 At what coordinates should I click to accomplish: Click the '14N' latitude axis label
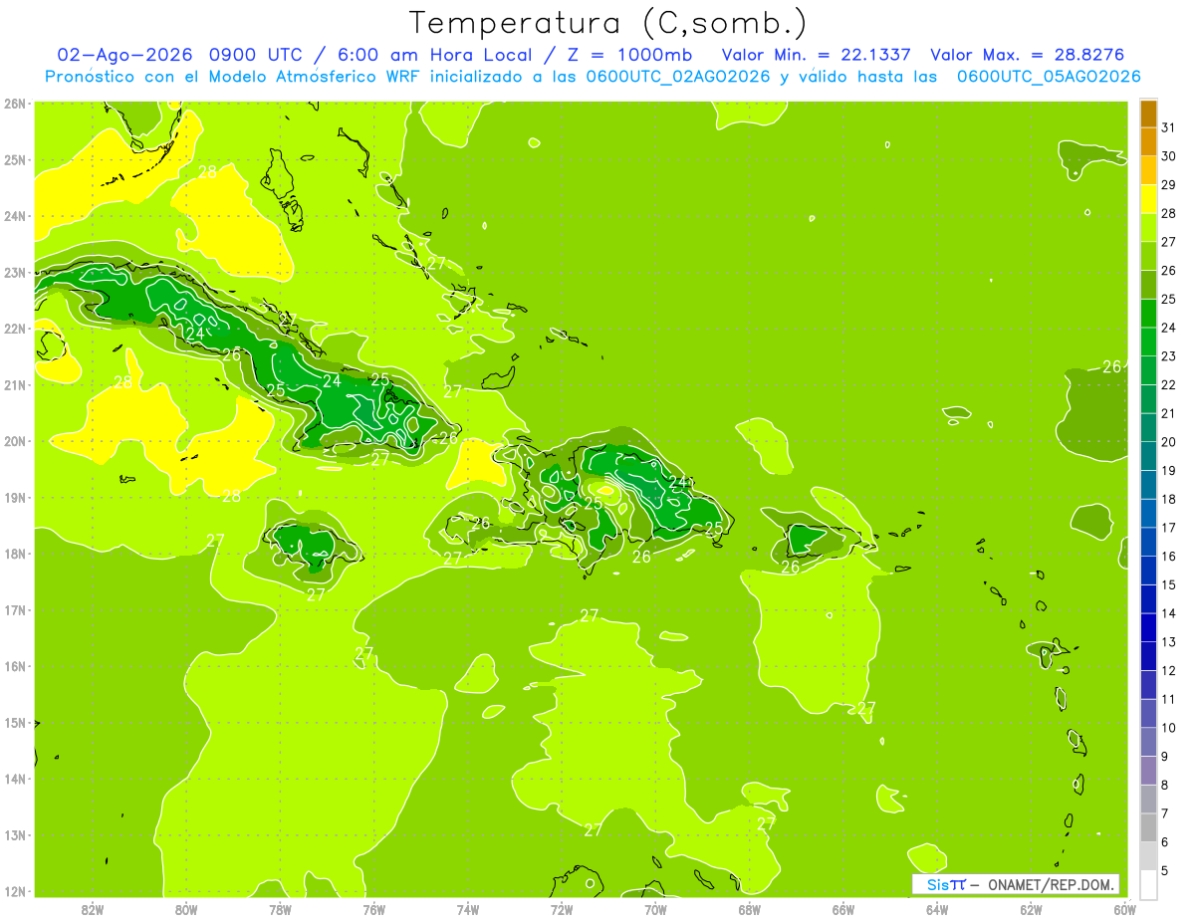point(15,779)
